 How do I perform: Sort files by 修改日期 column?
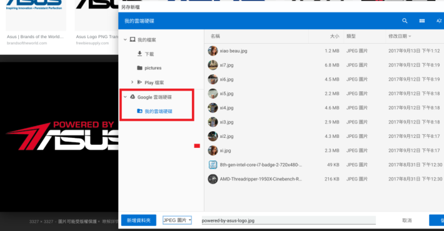(x=400, y=36)
